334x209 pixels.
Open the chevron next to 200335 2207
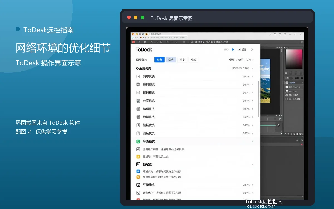point(252,68)
